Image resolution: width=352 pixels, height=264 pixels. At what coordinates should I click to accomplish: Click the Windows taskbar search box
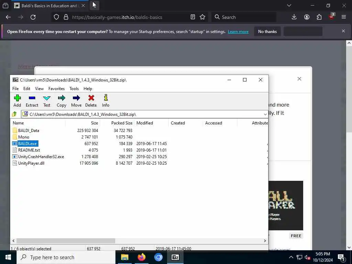click(x=66, y=257)
